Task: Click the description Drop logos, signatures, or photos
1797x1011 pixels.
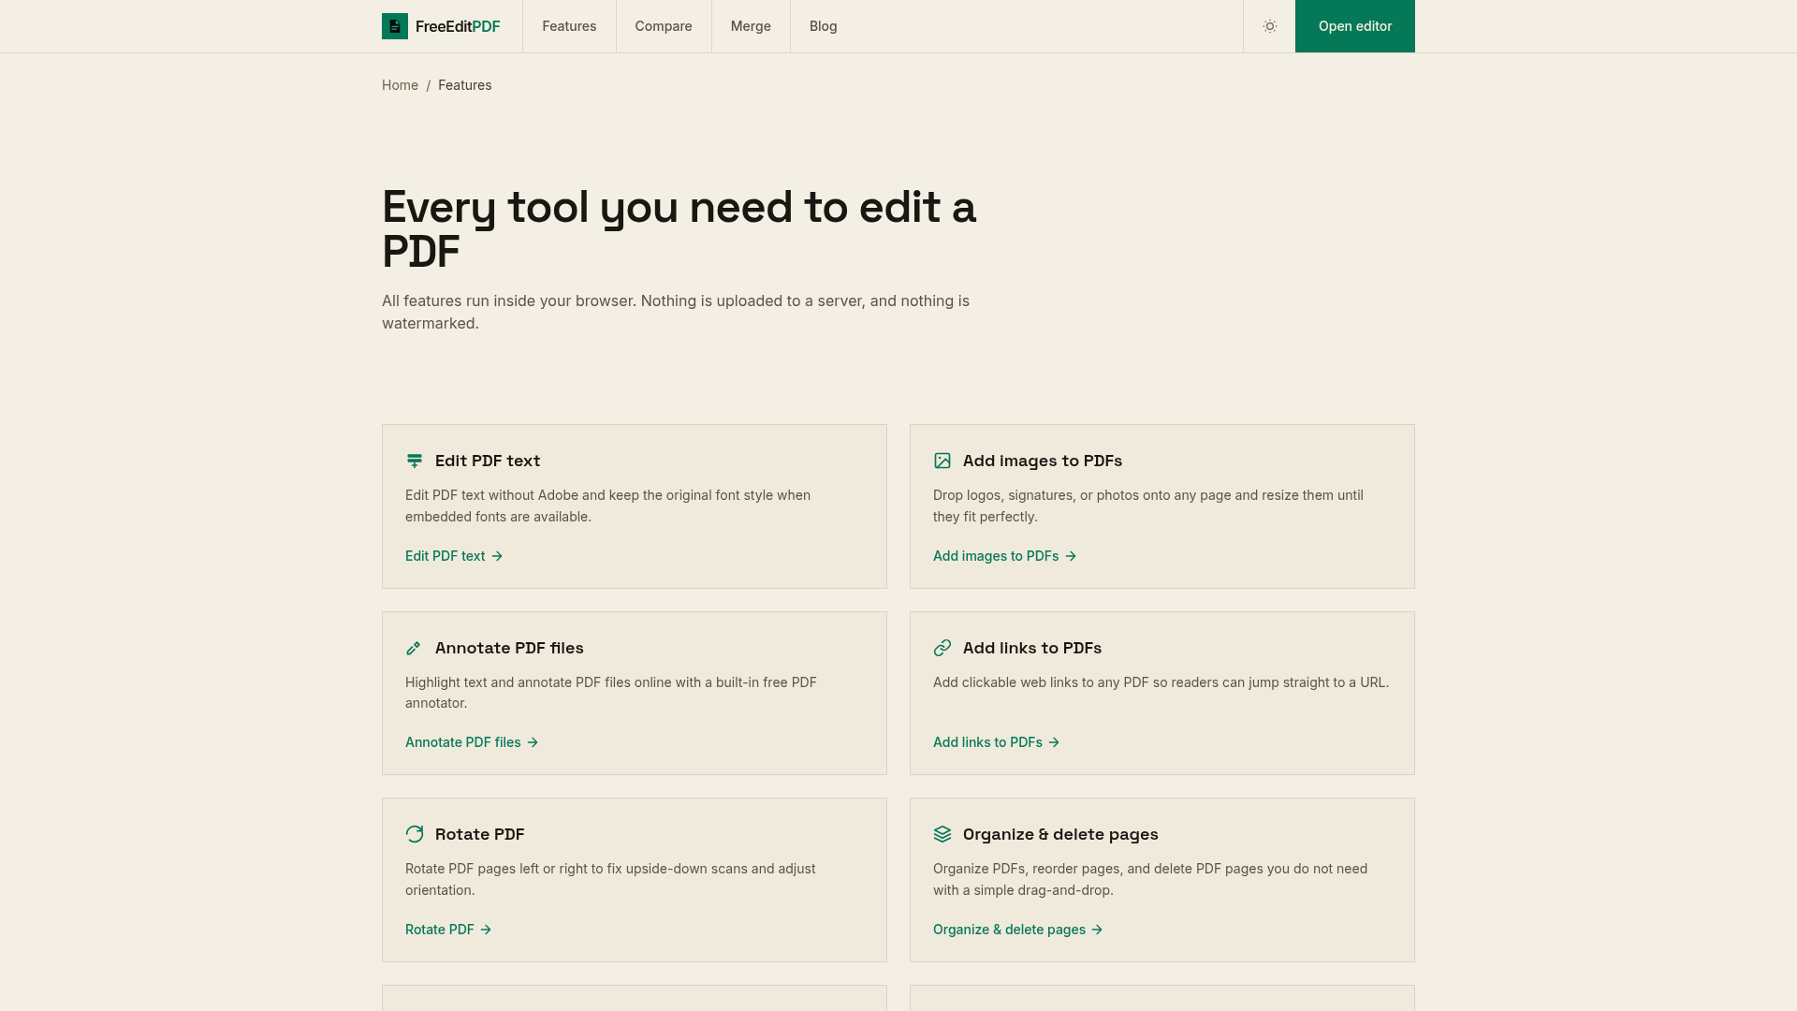Action: coord(1148,505)
